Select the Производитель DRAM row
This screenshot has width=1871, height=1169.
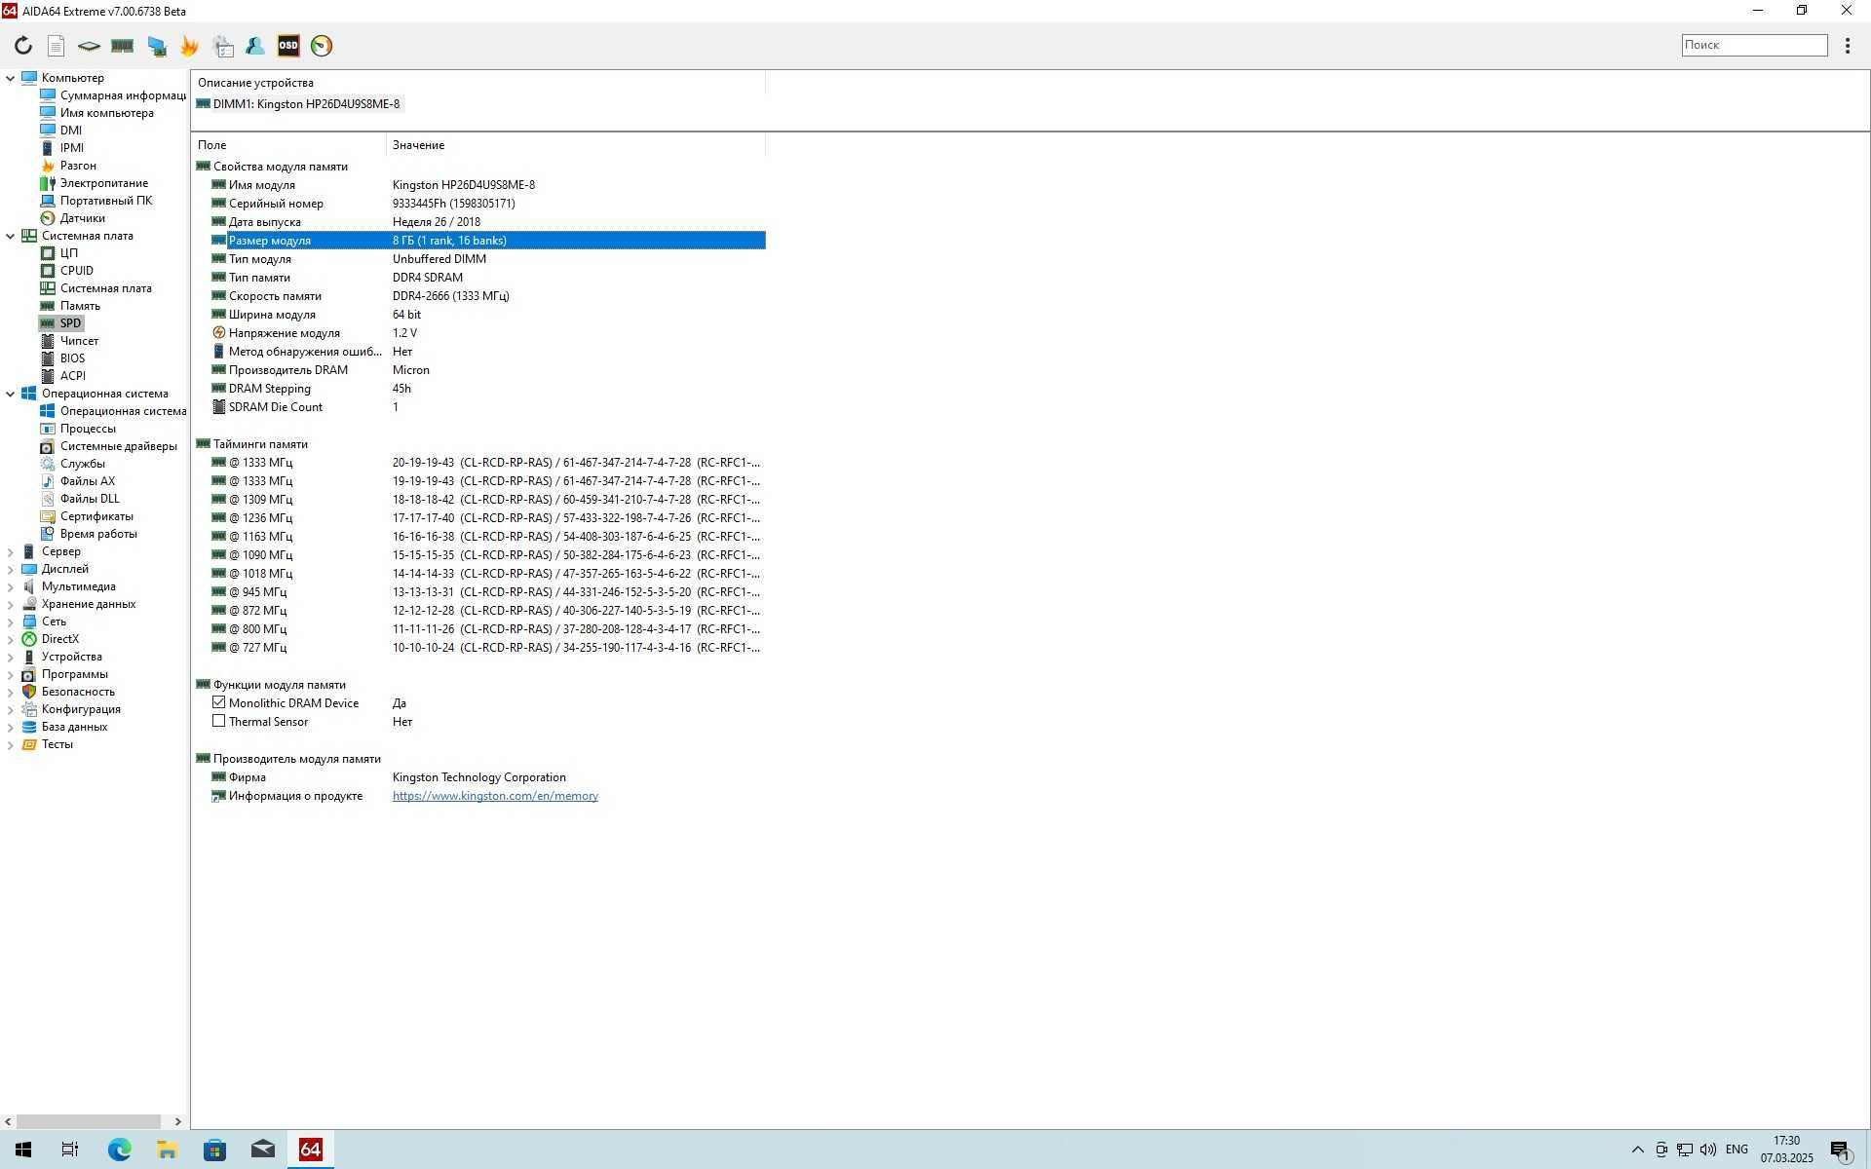click(487, 370)
